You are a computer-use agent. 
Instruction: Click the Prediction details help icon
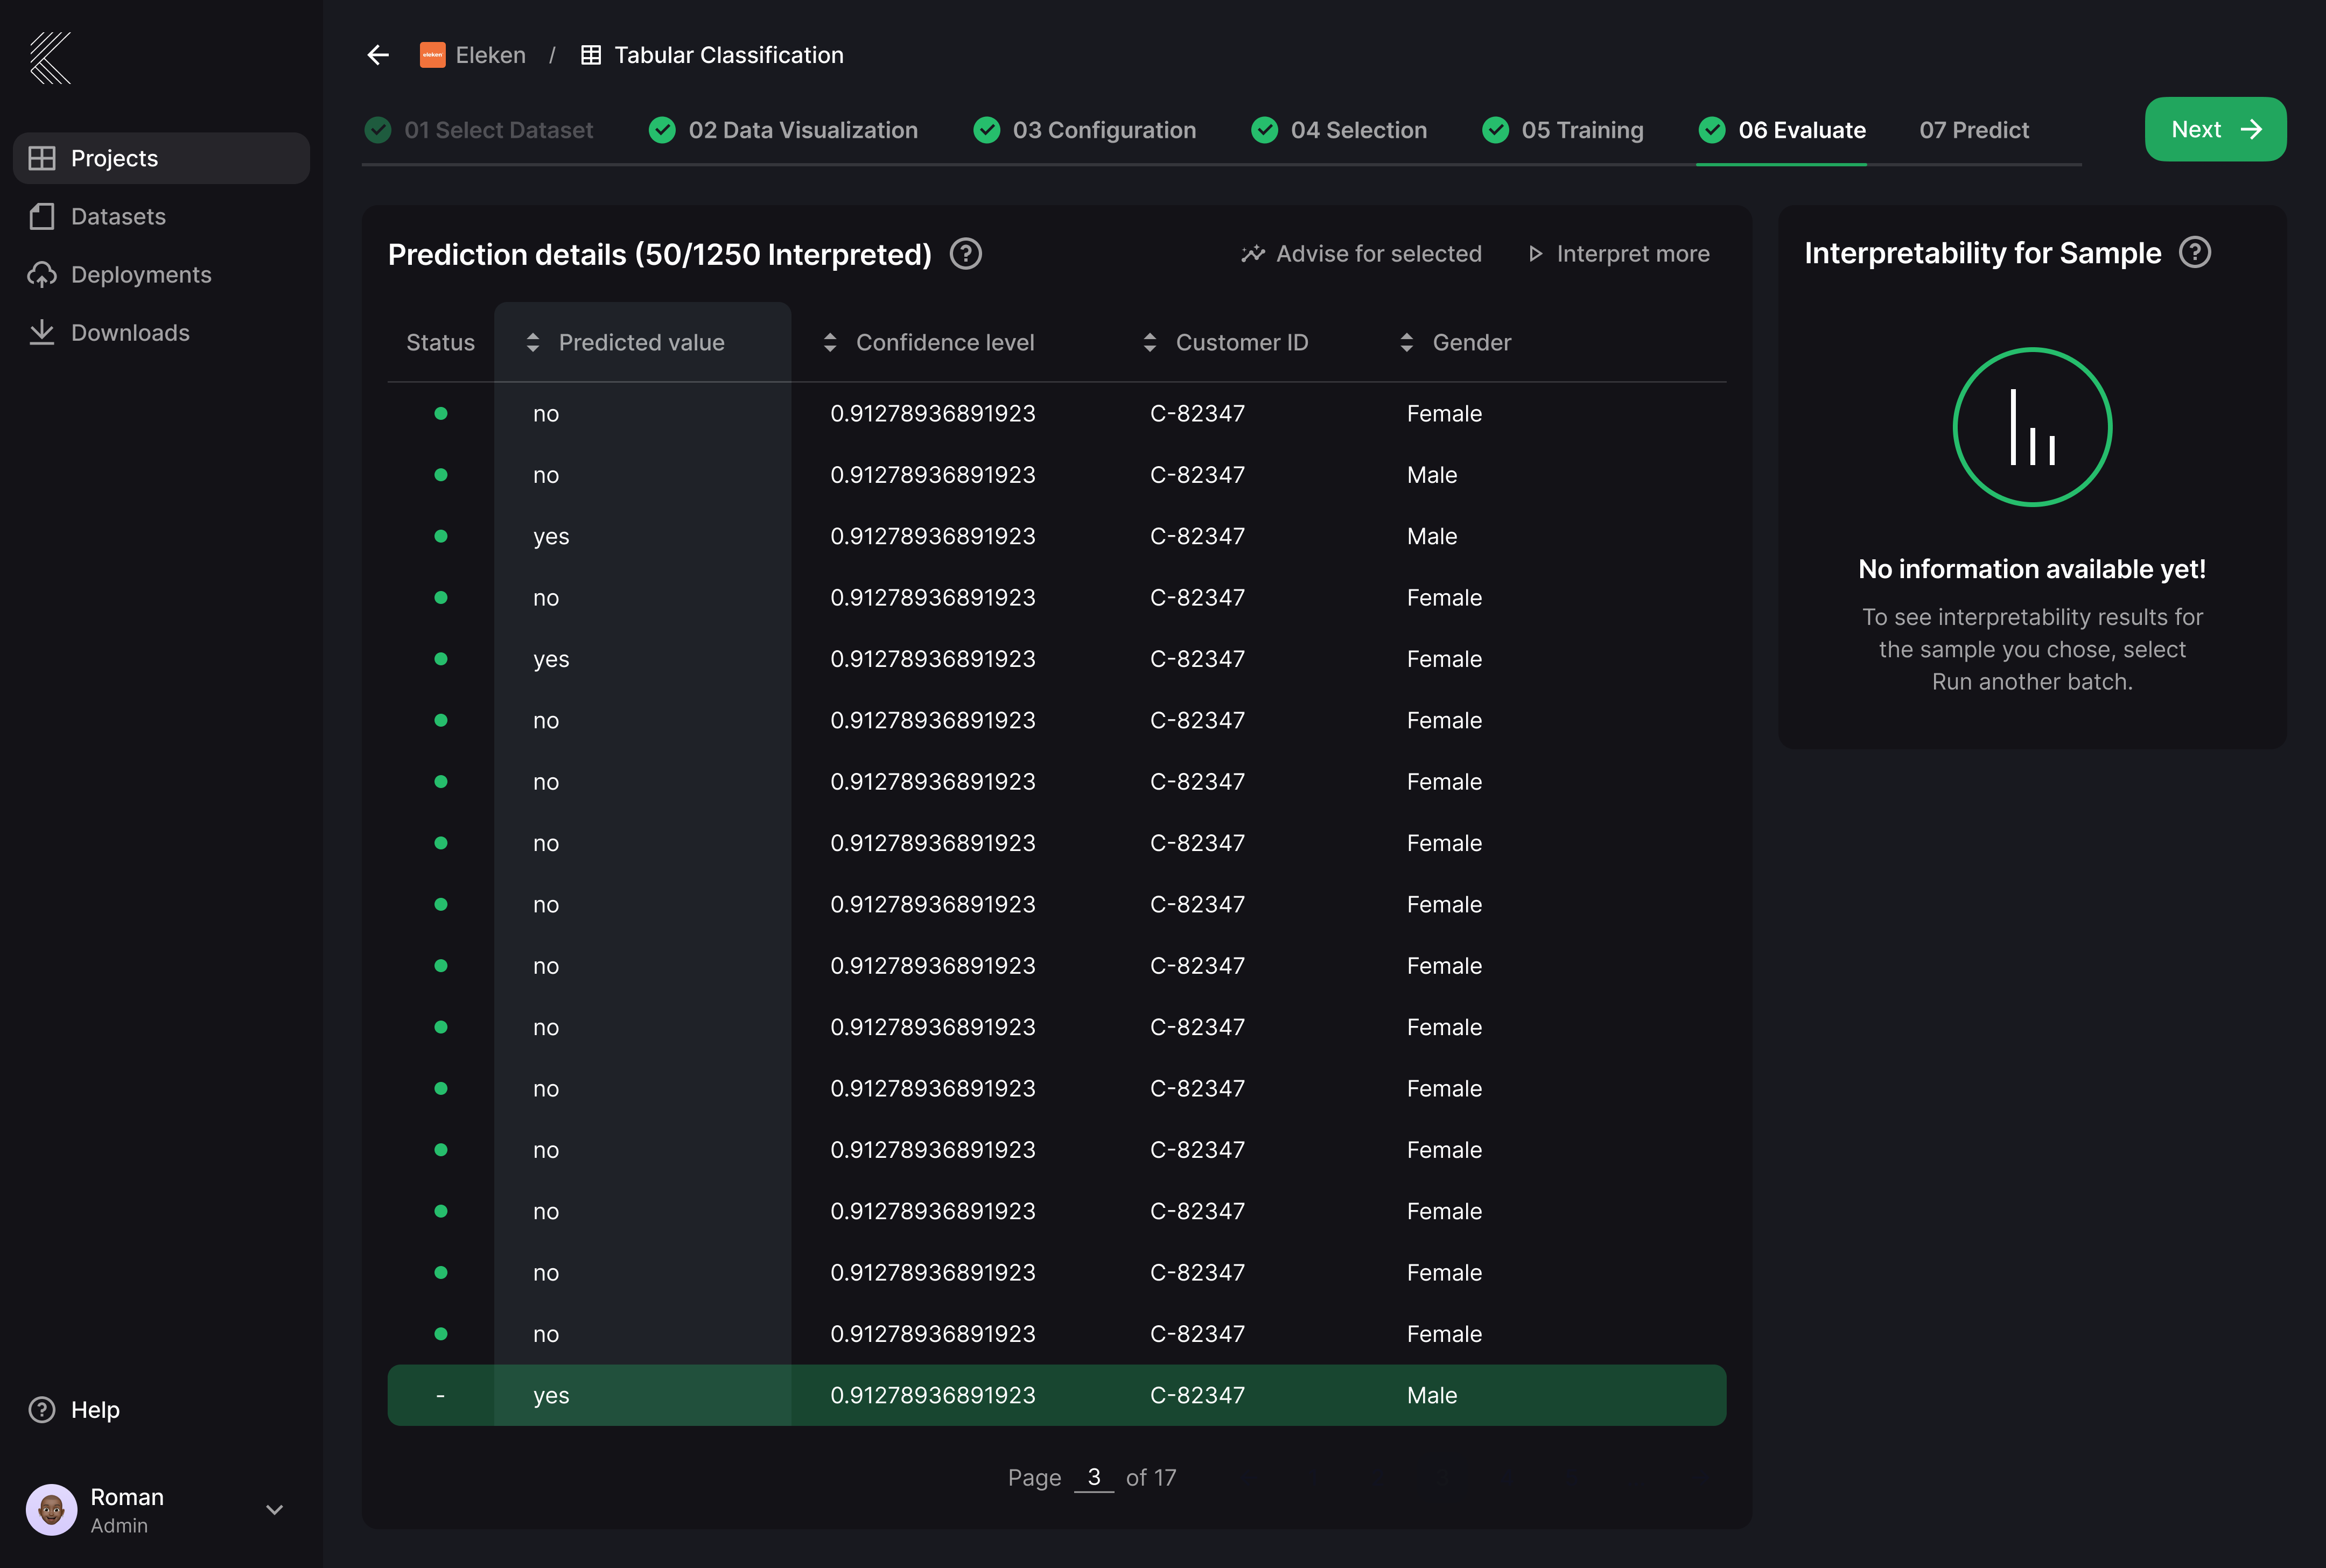pos(966,254)
